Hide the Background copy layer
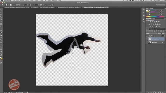 147,39
